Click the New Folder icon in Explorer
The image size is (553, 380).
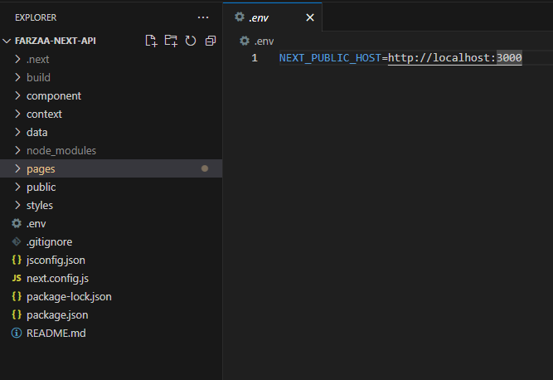[171, 41]
